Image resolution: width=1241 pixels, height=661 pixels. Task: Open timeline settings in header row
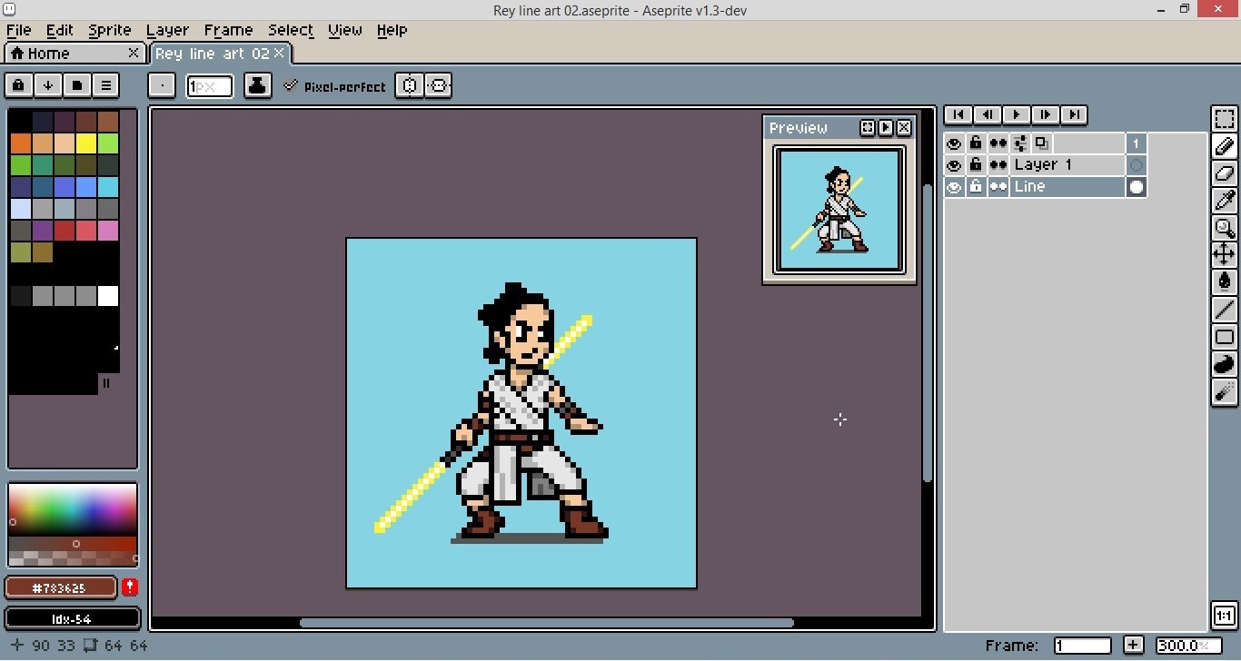pos(1019,143)
